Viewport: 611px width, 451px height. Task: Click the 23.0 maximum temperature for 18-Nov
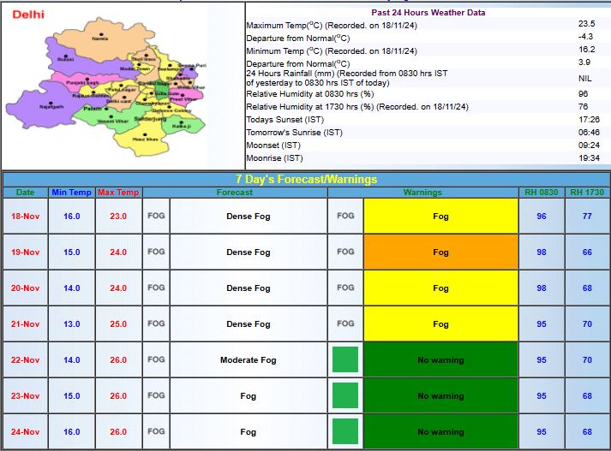point(118,216)
